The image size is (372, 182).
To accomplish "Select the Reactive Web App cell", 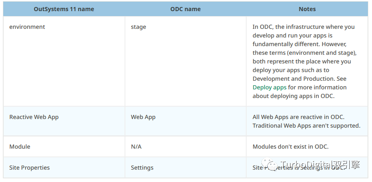I will pyautogui.click(x=34, y=117).
